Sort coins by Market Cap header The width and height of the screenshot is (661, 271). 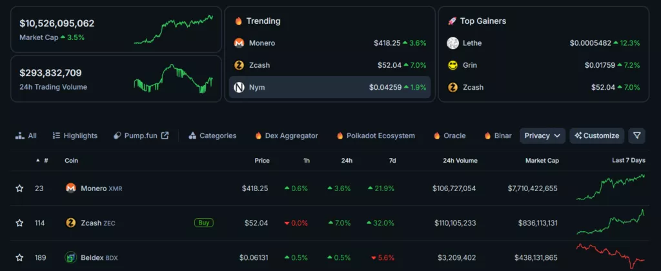click(x=542, y=161)
